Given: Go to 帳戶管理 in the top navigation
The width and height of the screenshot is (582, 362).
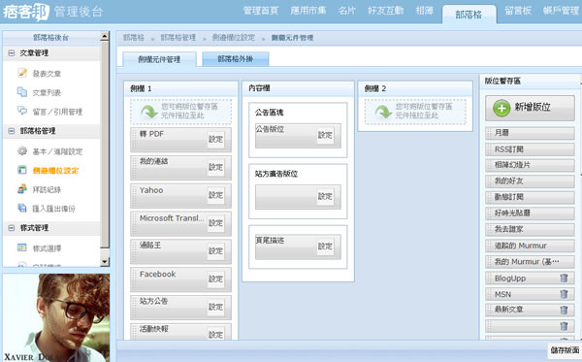Looking at the screenshot, I should pos(561,11).
